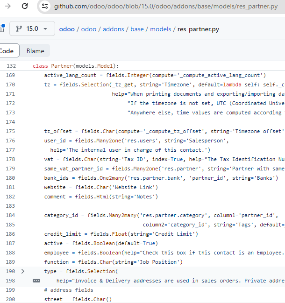Select line number 178
Image resolution: width=285 pixels, height=303 pixels.
[x=10, y=159]
